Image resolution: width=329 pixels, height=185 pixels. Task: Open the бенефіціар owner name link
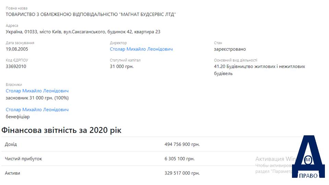tap(37, 110)
